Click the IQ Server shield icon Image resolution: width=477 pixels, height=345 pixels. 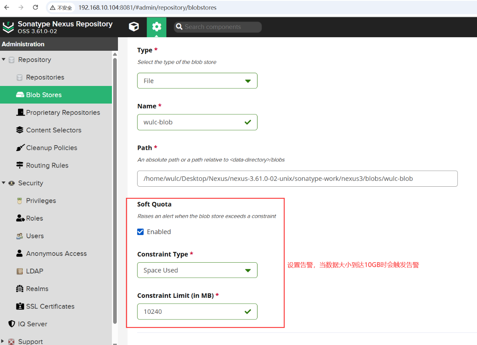(12, 324)
